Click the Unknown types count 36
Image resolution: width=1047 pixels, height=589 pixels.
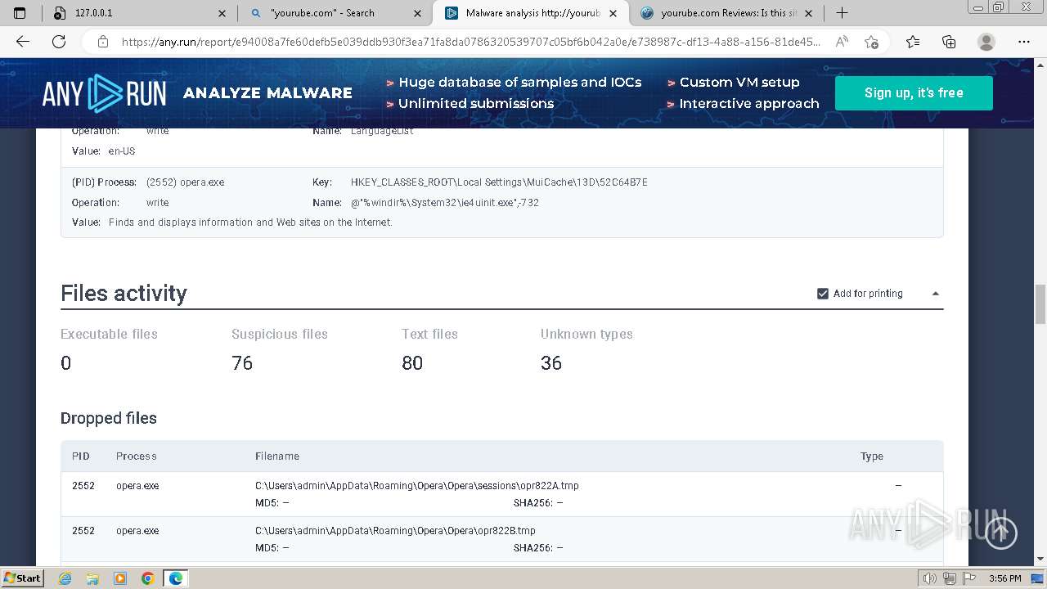coord(551,363)
